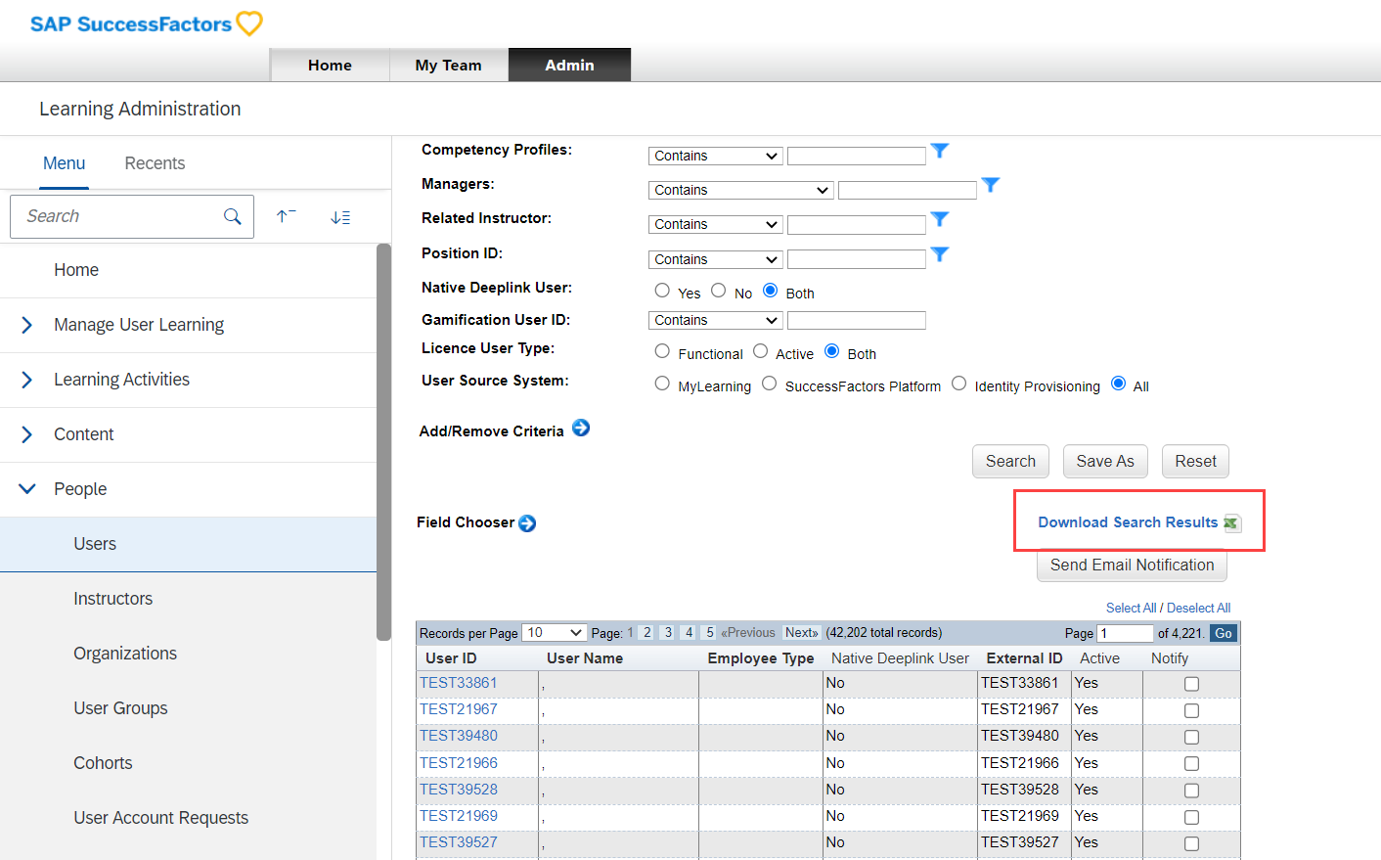Open user TEST33861 record link
Viewport: 1381px width, 860px height.
point(459,683)
